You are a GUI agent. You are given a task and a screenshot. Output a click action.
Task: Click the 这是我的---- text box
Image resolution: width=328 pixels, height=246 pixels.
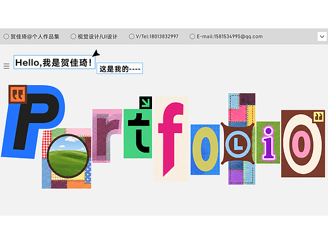[x=120, y=68]
